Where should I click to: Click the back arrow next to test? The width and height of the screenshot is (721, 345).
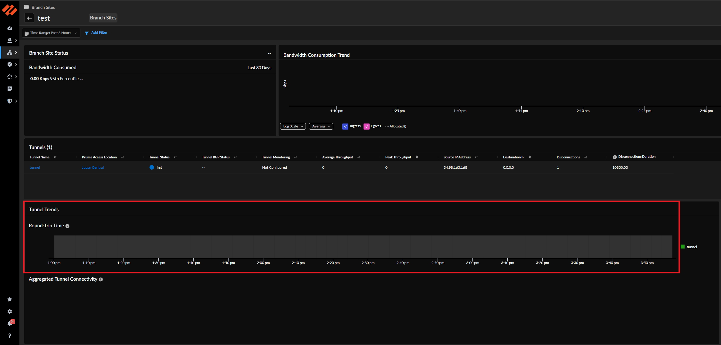29,18
